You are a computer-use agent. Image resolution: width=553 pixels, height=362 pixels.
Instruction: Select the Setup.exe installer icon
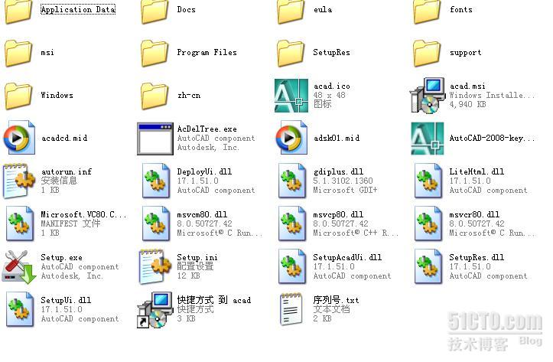tap(19, 267)
